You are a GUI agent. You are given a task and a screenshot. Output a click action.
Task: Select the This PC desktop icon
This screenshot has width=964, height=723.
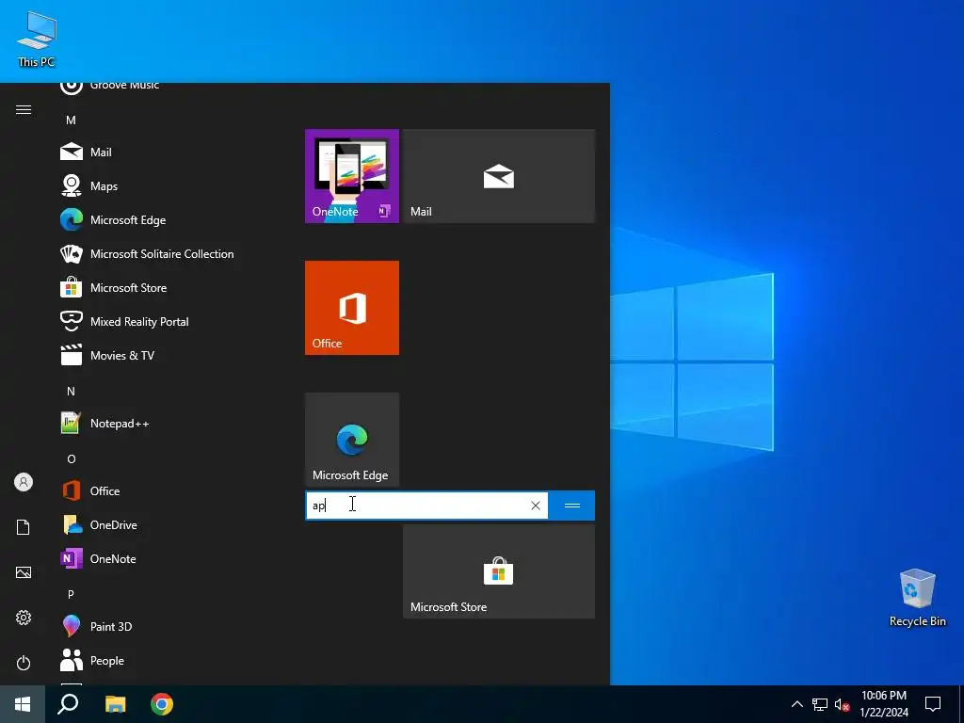37,38
